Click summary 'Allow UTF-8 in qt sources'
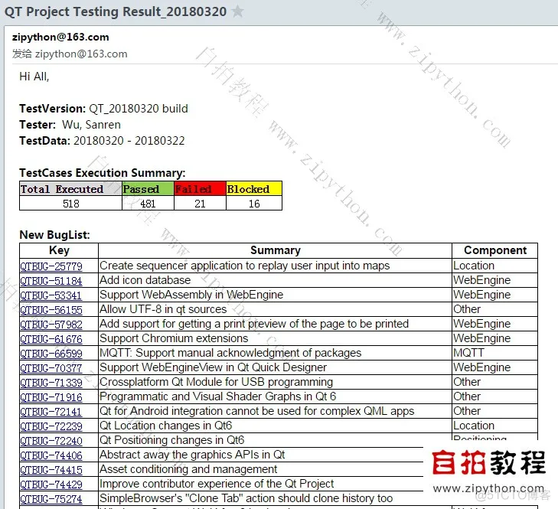The width and height of the screenshot is (558, 509). [163, 309]
